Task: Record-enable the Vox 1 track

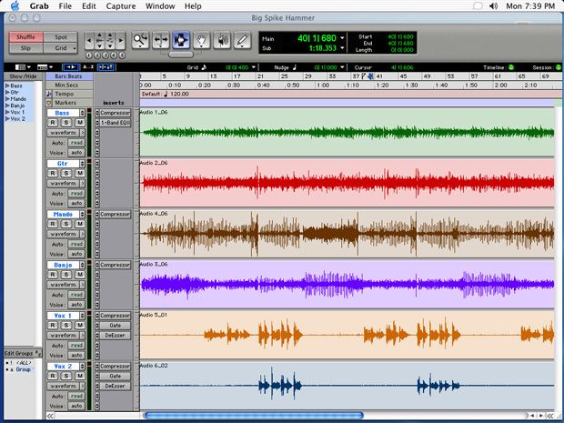Action: coord(53,325)
